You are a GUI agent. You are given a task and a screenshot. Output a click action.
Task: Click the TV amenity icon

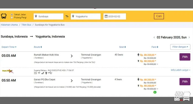coord(35,73)
